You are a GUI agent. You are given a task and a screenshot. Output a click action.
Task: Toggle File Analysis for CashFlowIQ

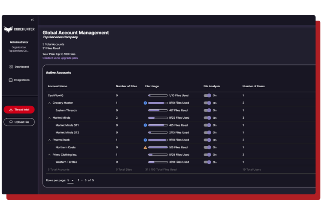[207, 95]
